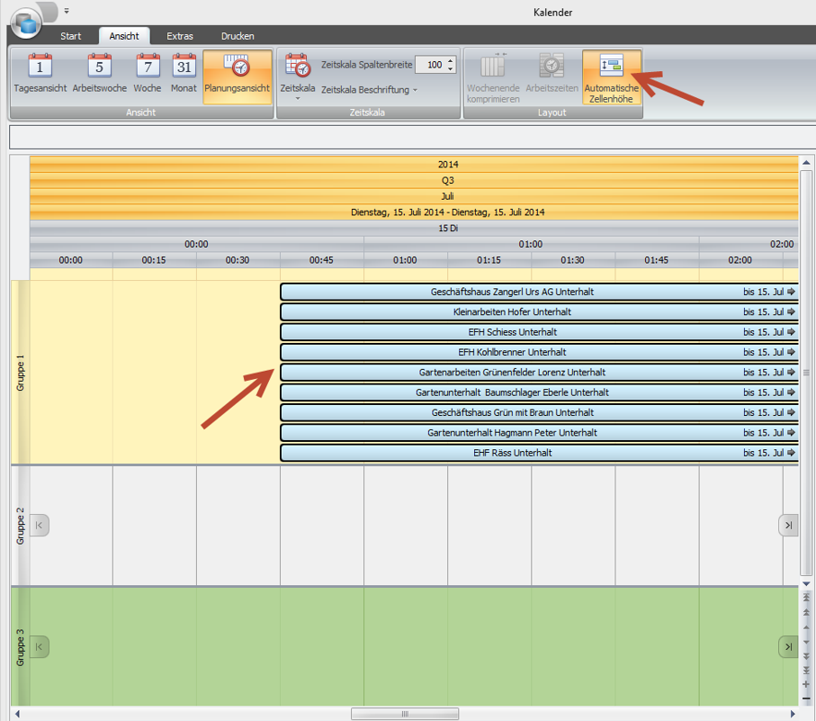Decrease Zeitskala Spaltenbreite with down spinner
This screenshot has height=721, width=816.
point(451,69)
